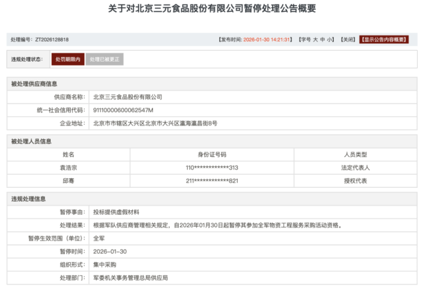Click the 姓名 column header
This screenshot has width=427, height=293.
(x=68, y=154)
